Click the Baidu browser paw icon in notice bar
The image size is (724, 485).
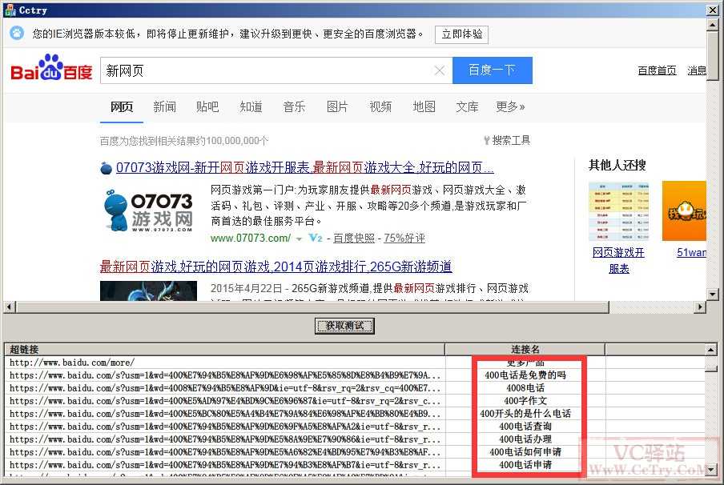[x=17, y=34]
